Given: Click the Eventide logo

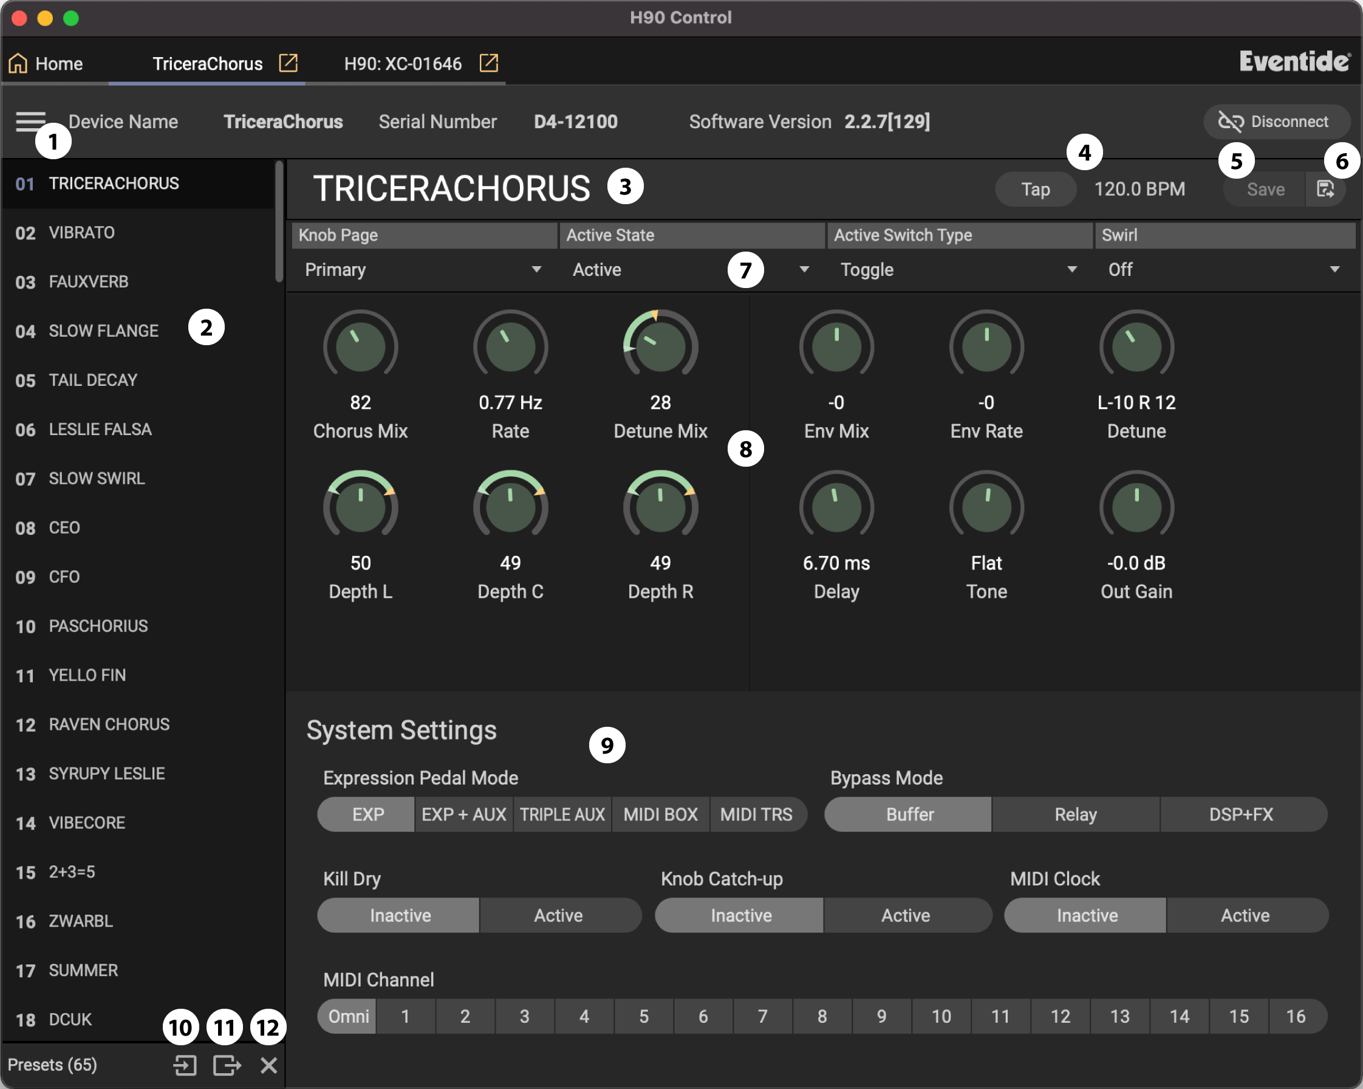Looking at the screenshot, I should coord(1294,61).
